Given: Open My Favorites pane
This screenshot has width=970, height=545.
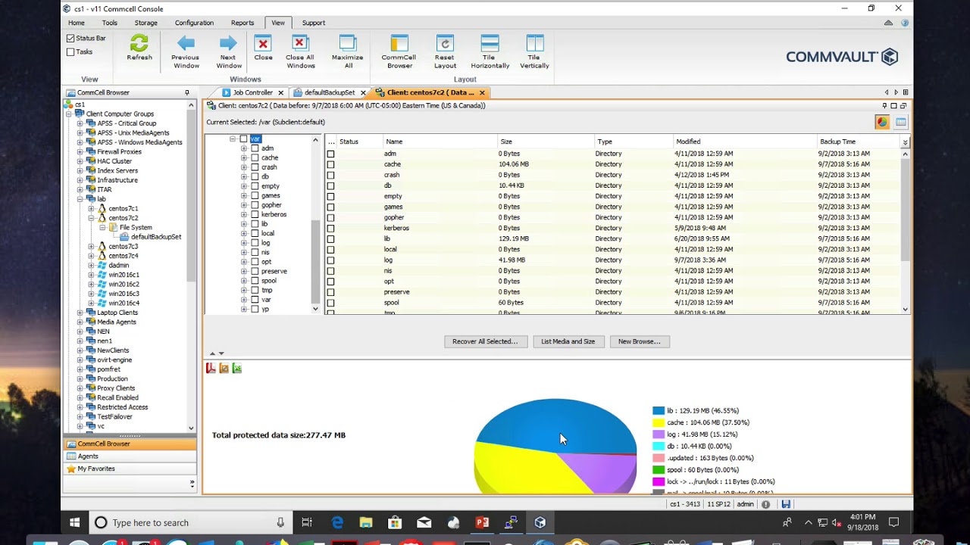Looking at the screenshot, I should [130, 469].
